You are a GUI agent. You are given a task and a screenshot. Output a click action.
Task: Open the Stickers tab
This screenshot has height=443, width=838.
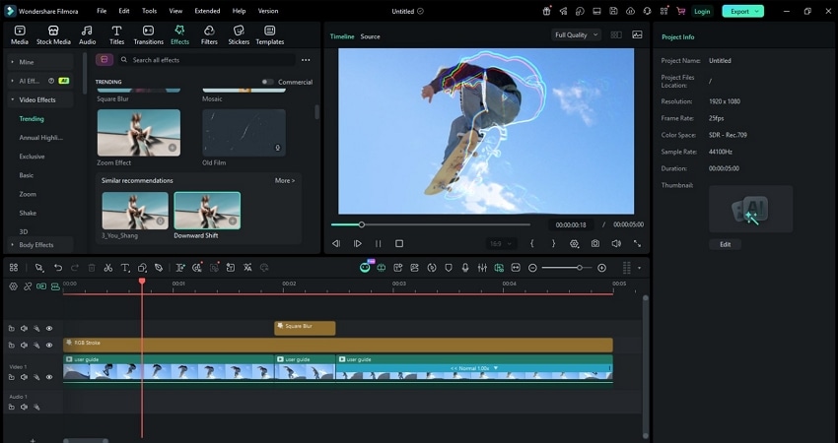[239, 35]
